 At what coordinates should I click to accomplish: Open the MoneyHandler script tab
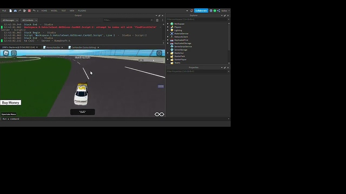[53, 47]
